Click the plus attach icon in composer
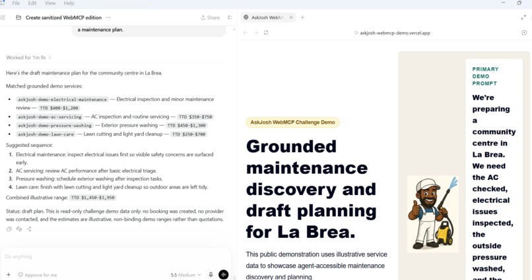Viewport: 532px width, 280px height. click(9, 275)
